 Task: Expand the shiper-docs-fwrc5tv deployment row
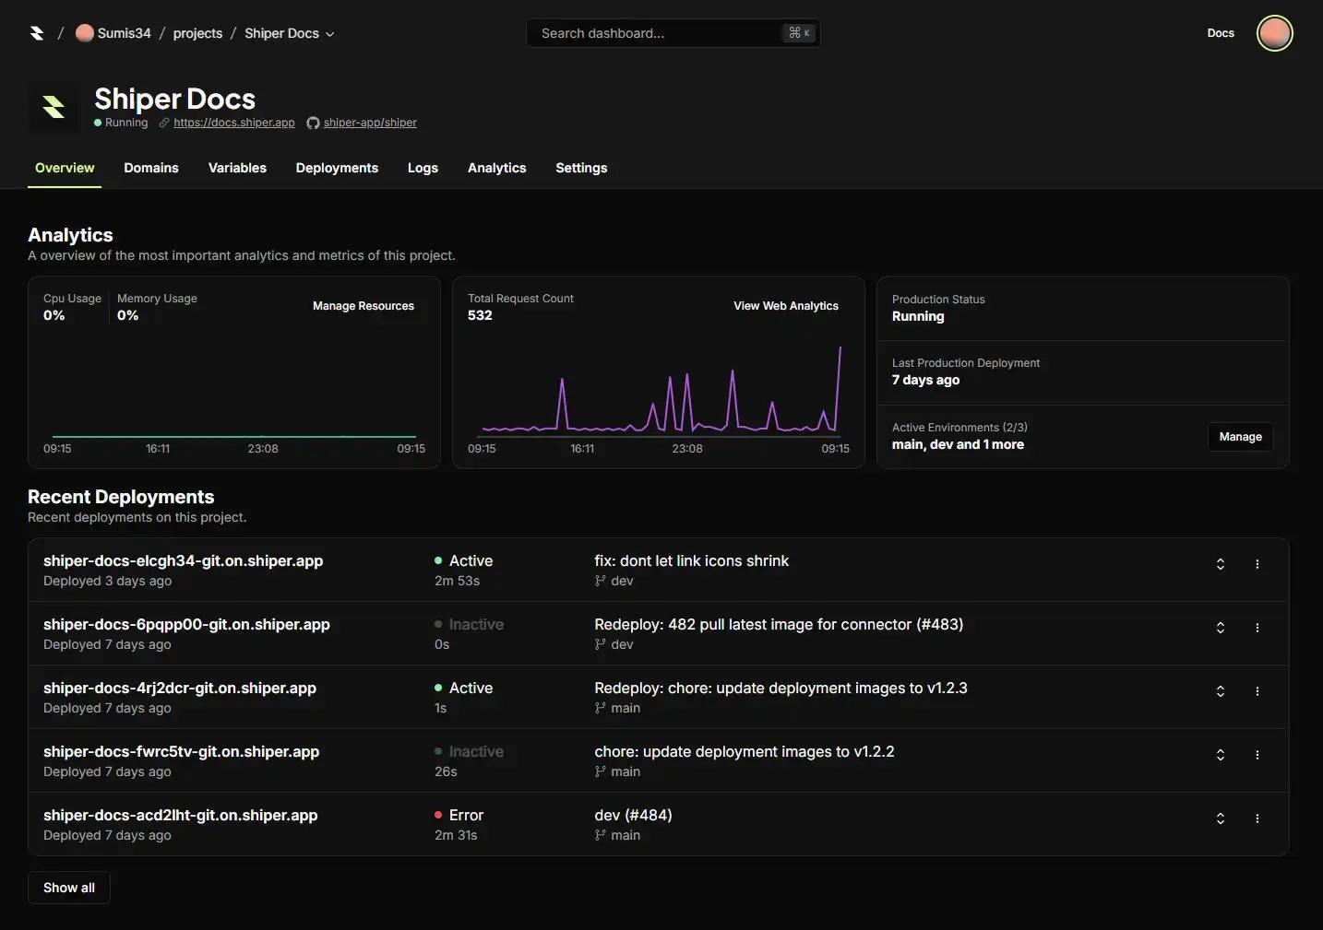click(1221, 755)
